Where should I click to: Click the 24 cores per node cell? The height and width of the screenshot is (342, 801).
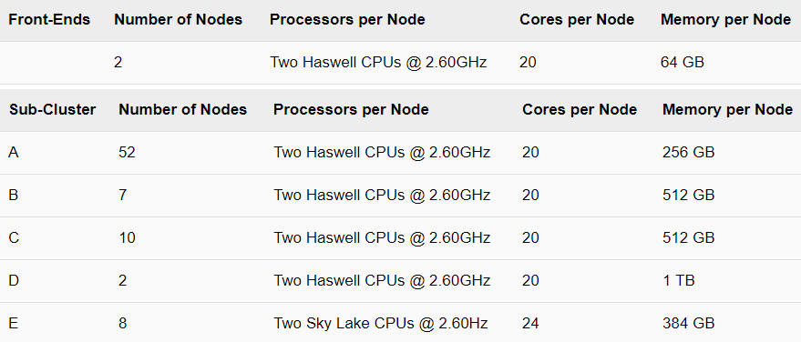click(530, 323)
